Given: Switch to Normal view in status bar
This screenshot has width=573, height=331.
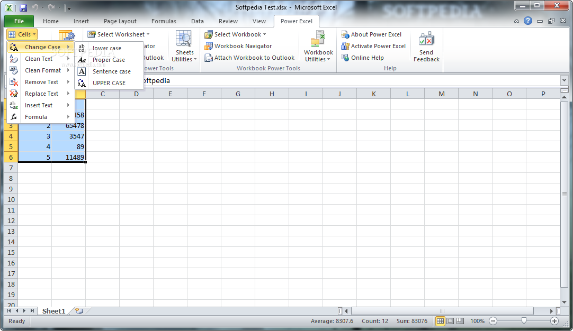Looking at the screenshot, I should tap(440, 321).
